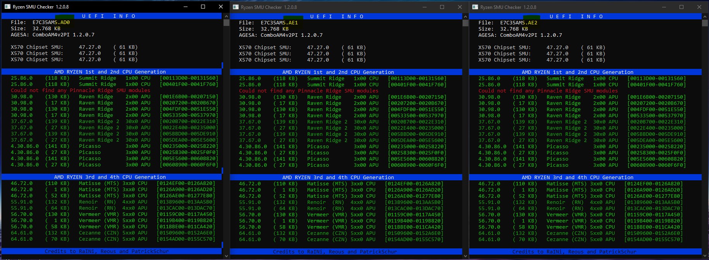This screenshot has height=260, width=709.
Task: Click the Raven Ridge row [00207200-0020B670] in the right window
Action: [x=582, y=103]
